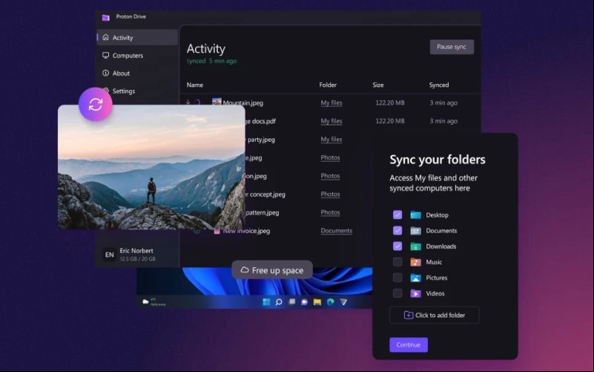
Task: Click 122.20 MB in the Mountain.jpeg row
Action: (x=390, y=102)
